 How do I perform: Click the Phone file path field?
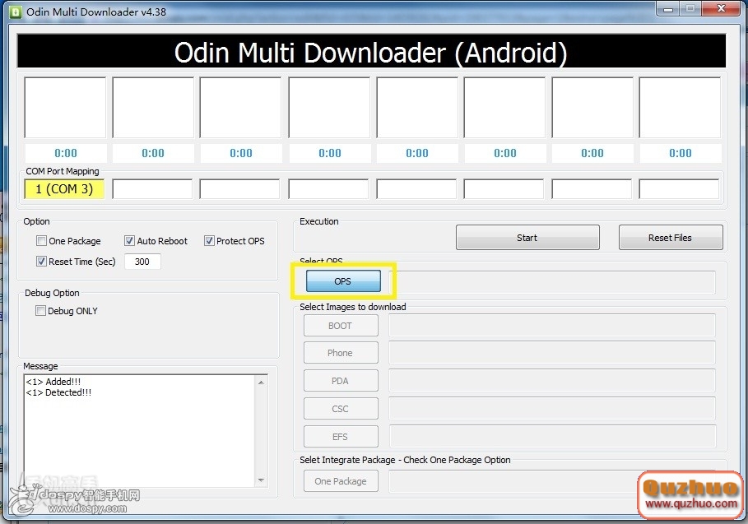(x=552, y=353)
